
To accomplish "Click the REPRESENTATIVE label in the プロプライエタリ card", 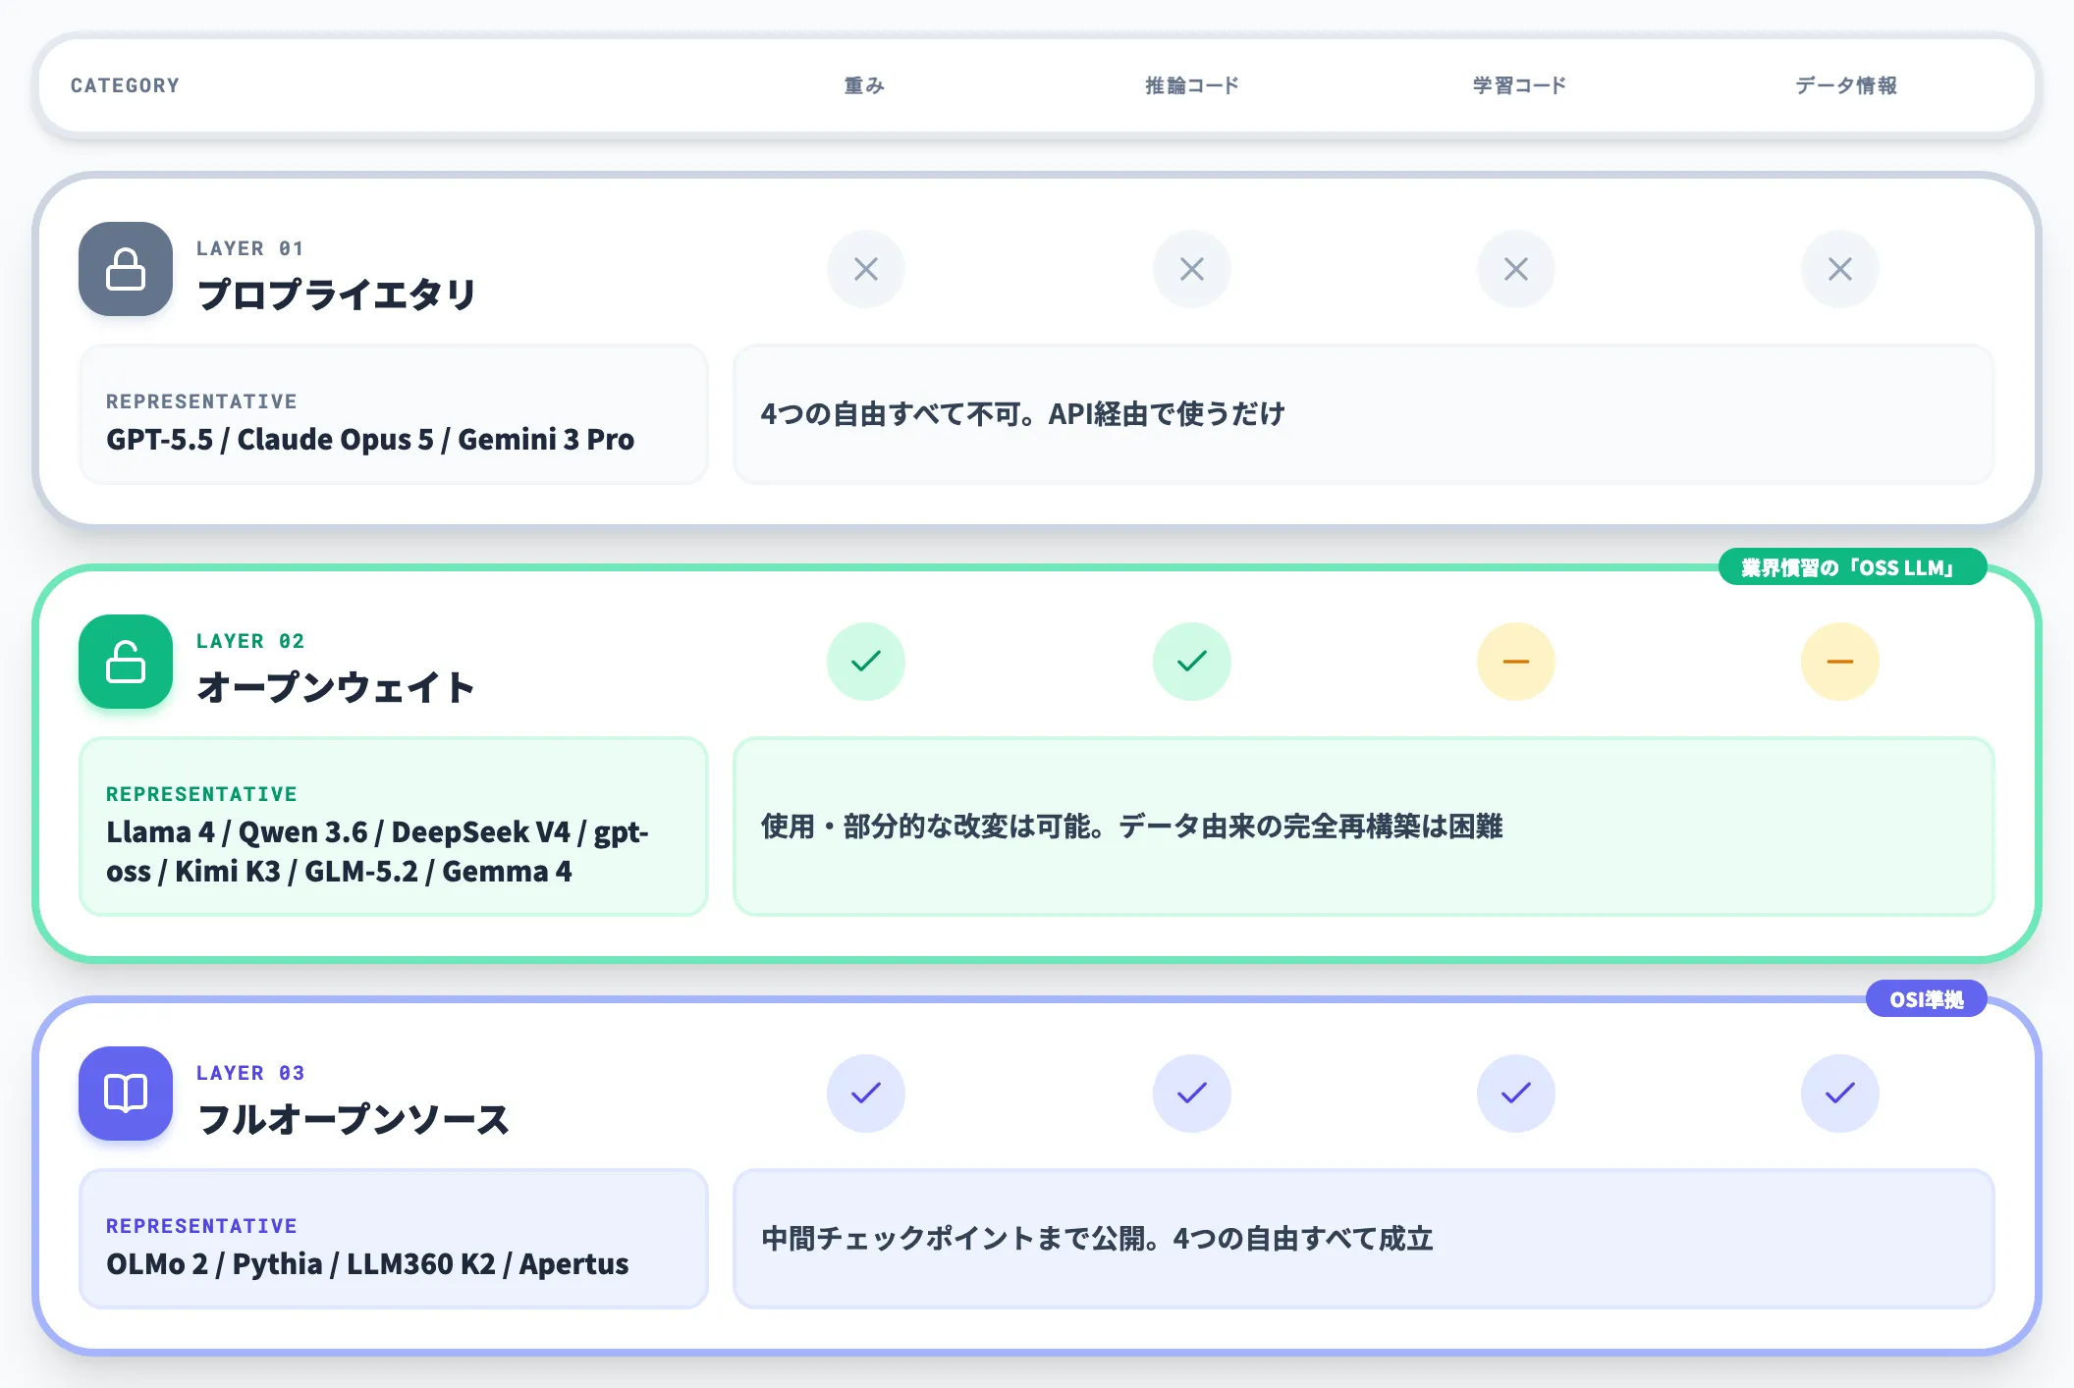I will point(201,401).
